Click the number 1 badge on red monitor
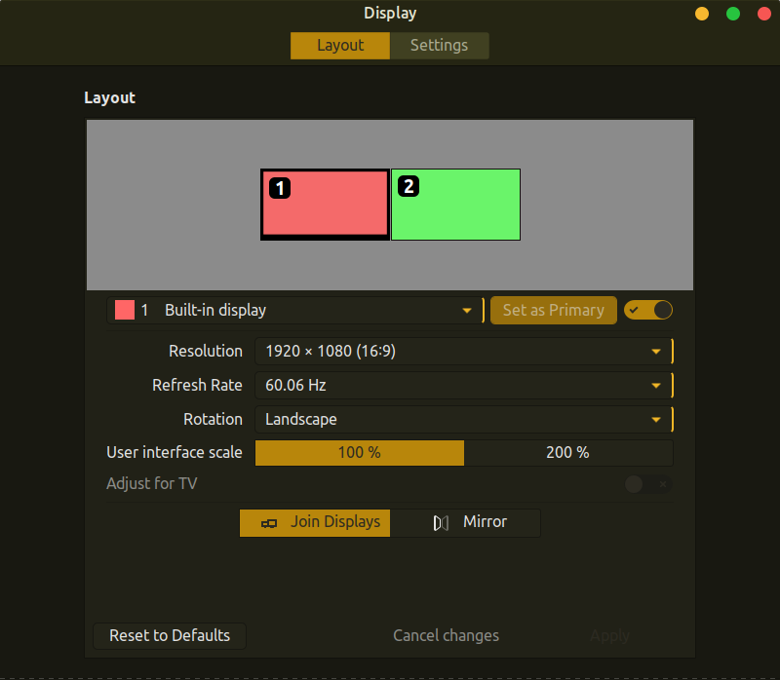780x680 pixels. coord(280,188)
